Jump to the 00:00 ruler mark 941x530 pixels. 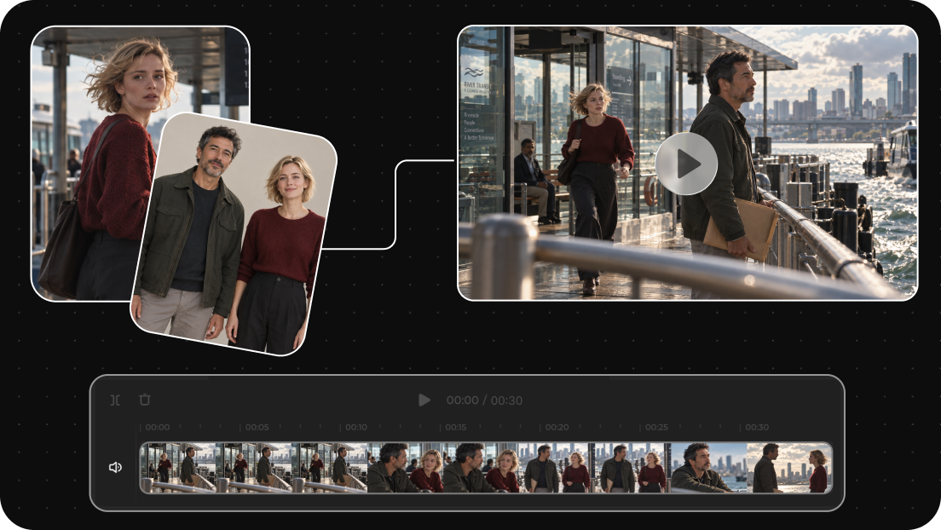[157, 428]
